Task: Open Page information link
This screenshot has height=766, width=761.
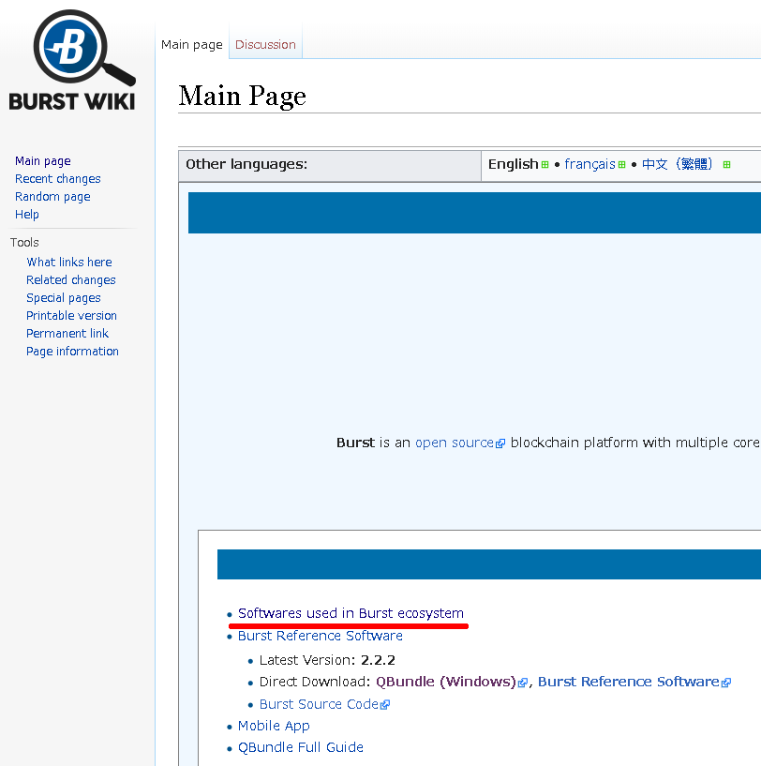Action: coord(72,352)
